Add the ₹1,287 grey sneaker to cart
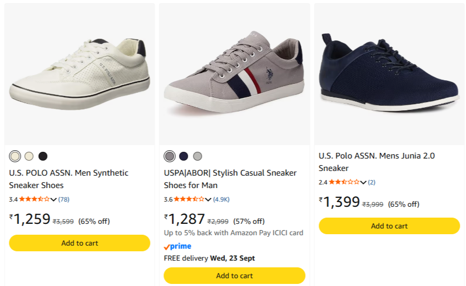 (234, 276)
